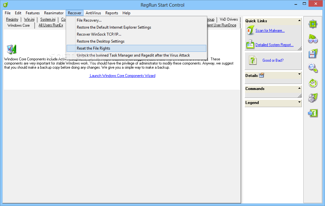Open the Detailed System Report... link
The width and height of the screenshot is (325, 206).
pos(275,45)
